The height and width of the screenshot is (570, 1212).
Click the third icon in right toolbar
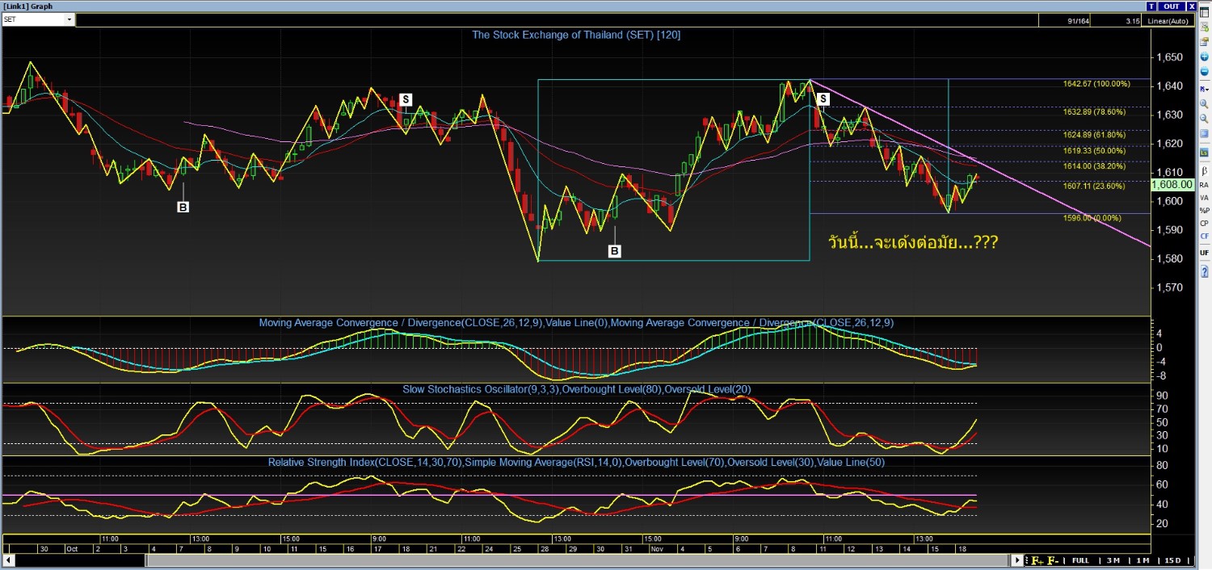pyautogui.click(x=1204, y=41)
